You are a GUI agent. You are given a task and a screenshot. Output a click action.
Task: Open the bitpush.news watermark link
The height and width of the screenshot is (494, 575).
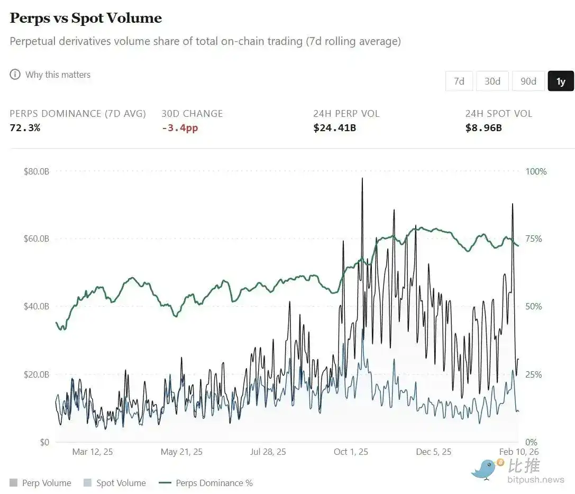click(x=535, y=480)
